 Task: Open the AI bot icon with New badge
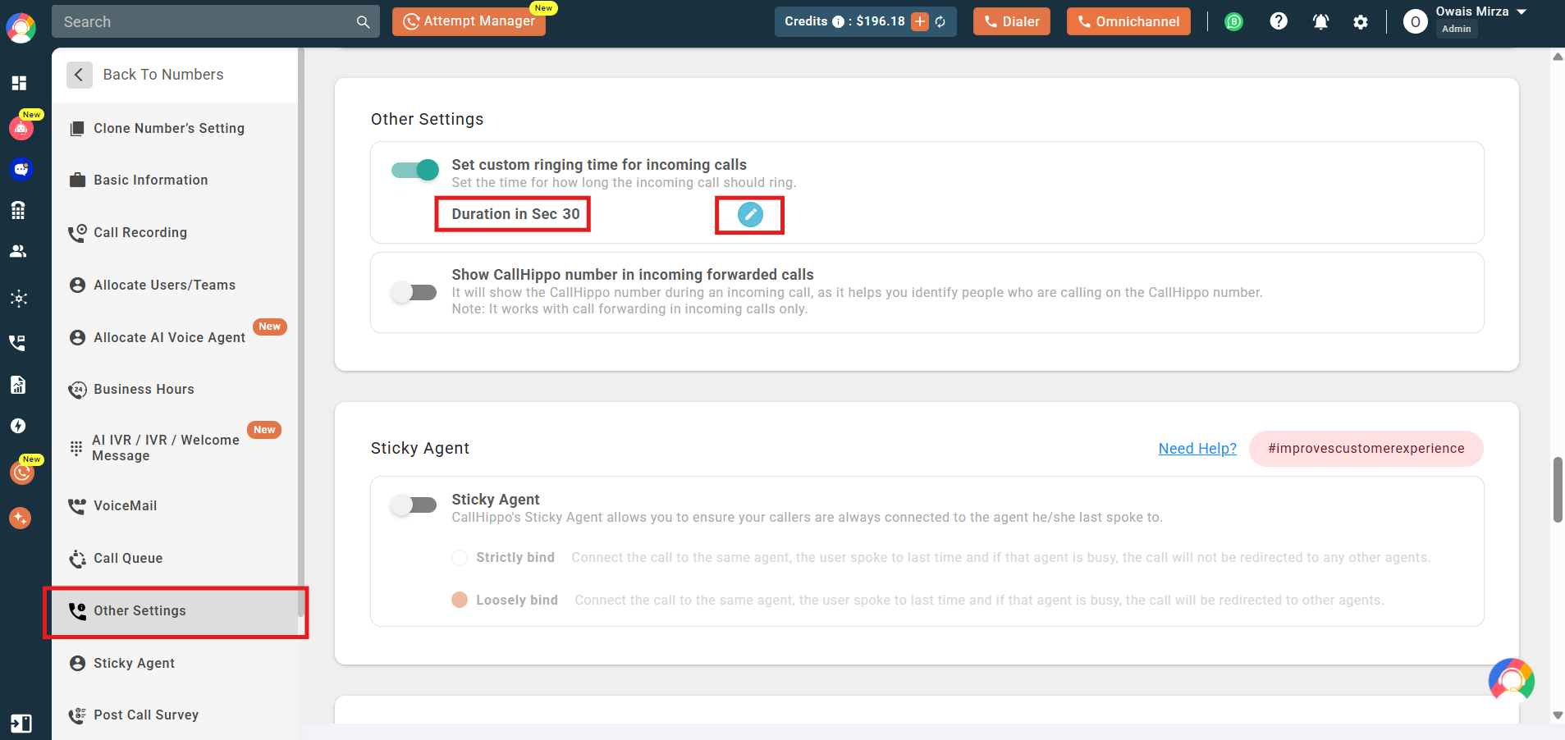[21, 128]
